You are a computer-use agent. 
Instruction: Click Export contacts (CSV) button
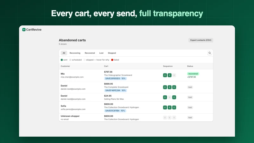click(201, 40)
